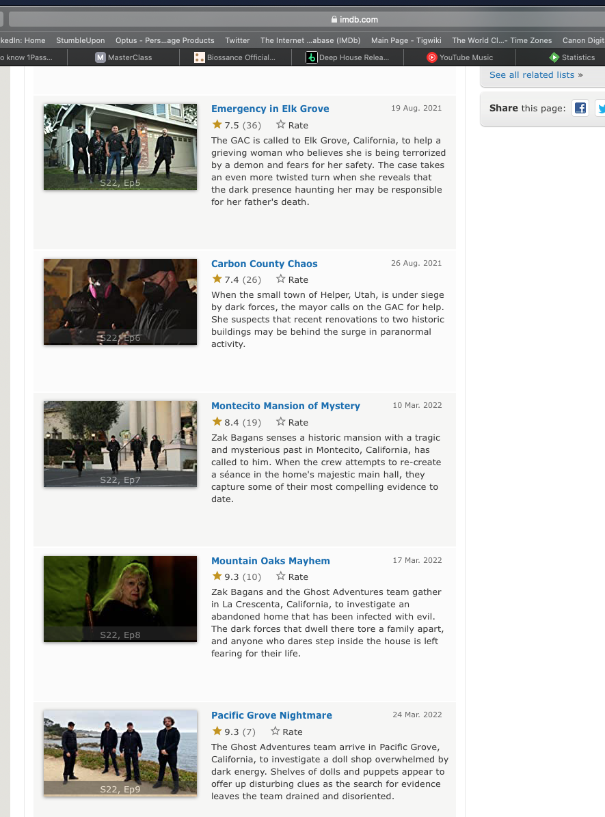The image size is (605, 817).
Task: Share this page on Facebook
Action: click(580, 108)
